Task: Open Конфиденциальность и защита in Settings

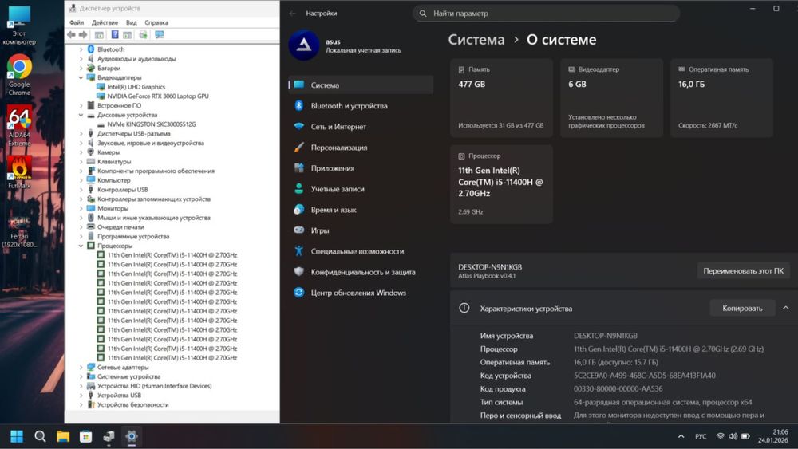Action: 361,272
